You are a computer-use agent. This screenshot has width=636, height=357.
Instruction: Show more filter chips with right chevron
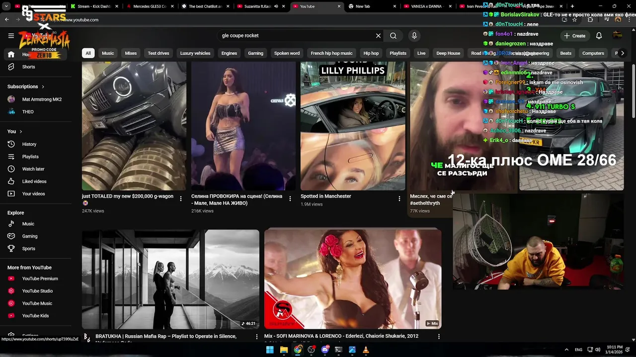pyautogui.click(x=623, y=53)
